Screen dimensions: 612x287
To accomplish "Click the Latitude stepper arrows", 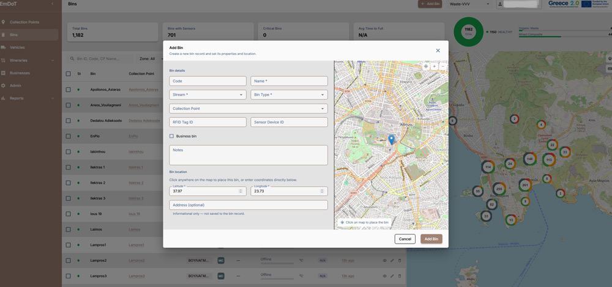I will click(x=241, y=191).
